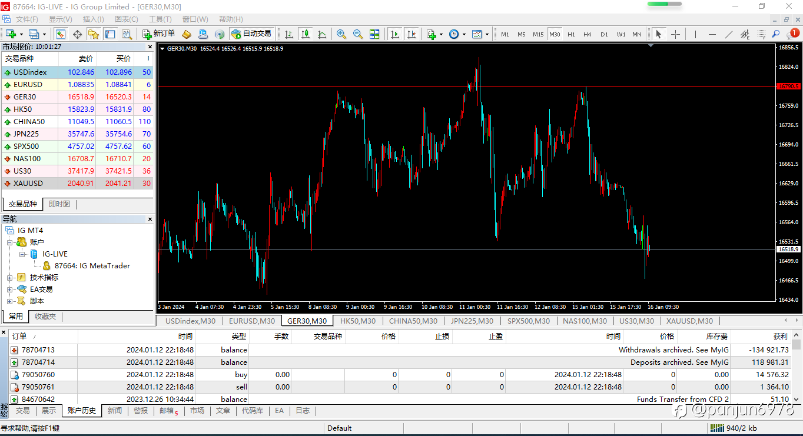Open the Market Watch panel toolbar icon
The width and height of the screenshot is (803, 436).
[x=61, y=34]
